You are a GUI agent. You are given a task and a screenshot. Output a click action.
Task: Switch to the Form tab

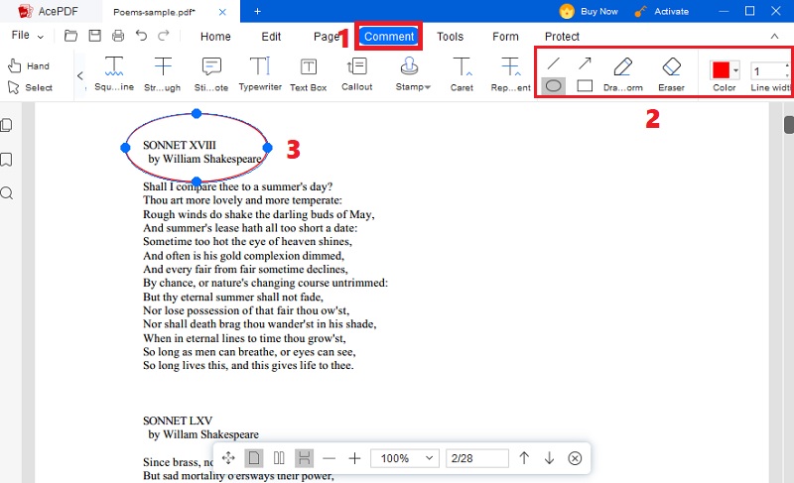point(505,37)
